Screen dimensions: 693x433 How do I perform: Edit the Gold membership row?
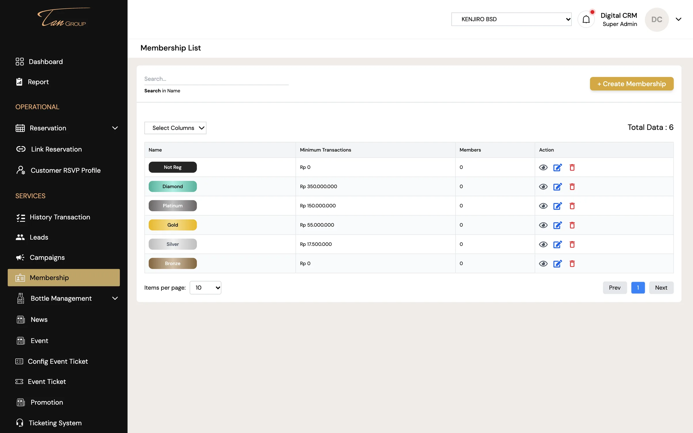[x=557, y=225]
